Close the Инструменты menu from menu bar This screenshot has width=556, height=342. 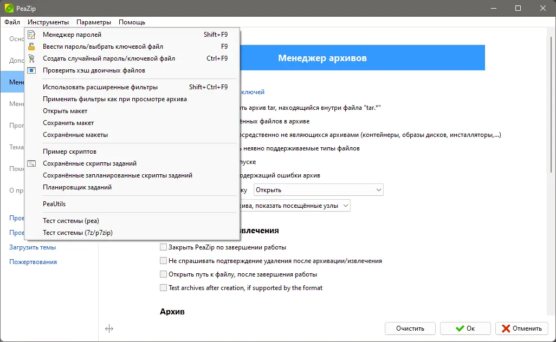48,22
